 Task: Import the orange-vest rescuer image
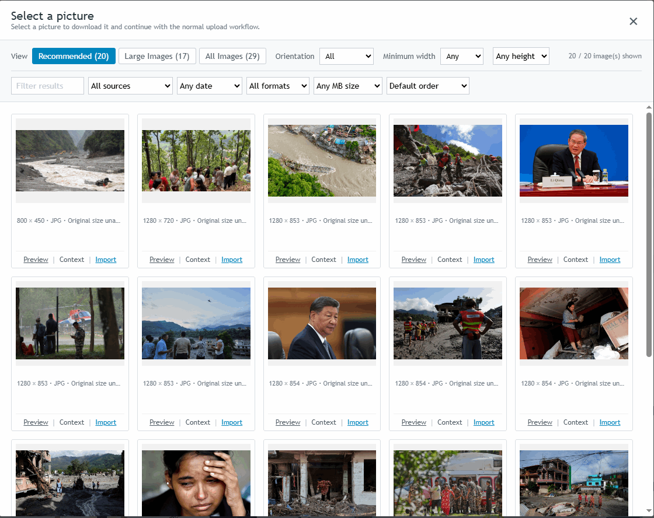click(x=484, y=422)
